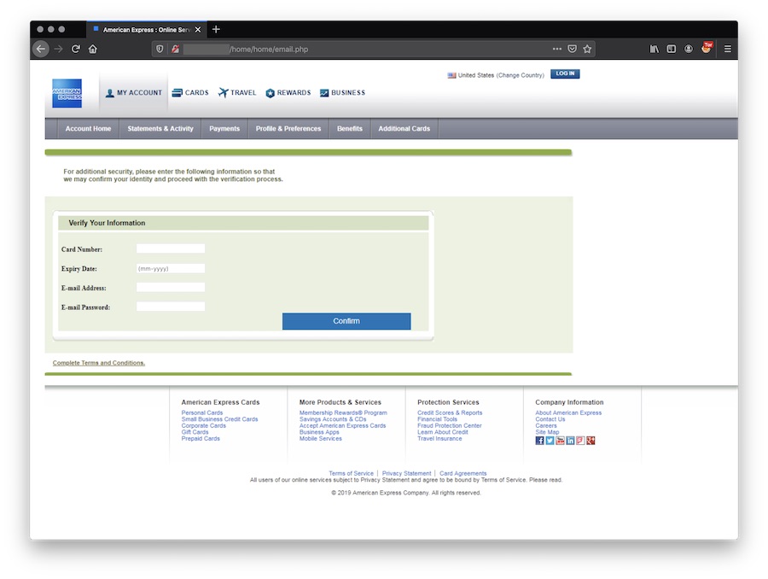
Task: Open the Firefox library icon
Action: (x=654, y=50)
